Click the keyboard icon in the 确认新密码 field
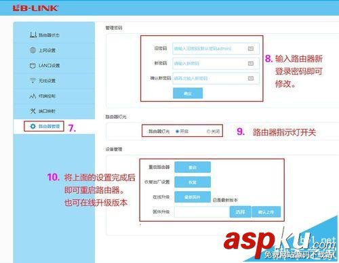This screenshot has width=339, height=263. pyautogui.click(x=251, y=79)
